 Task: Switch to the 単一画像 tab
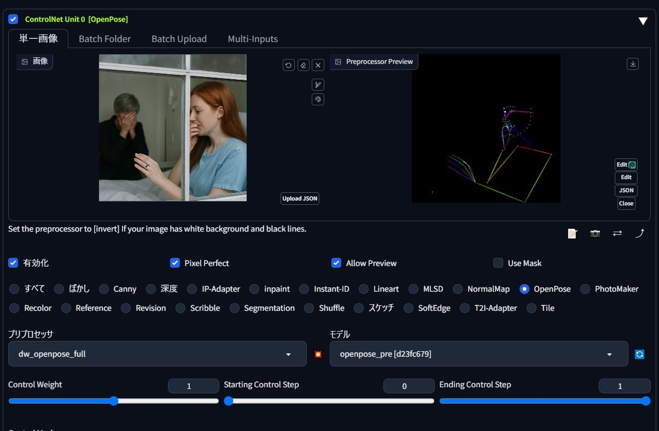coord(38,39)
